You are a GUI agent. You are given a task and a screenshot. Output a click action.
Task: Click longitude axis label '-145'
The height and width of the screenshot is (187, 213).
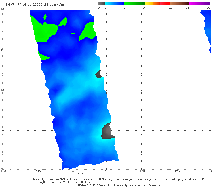[x=37, y=171]
